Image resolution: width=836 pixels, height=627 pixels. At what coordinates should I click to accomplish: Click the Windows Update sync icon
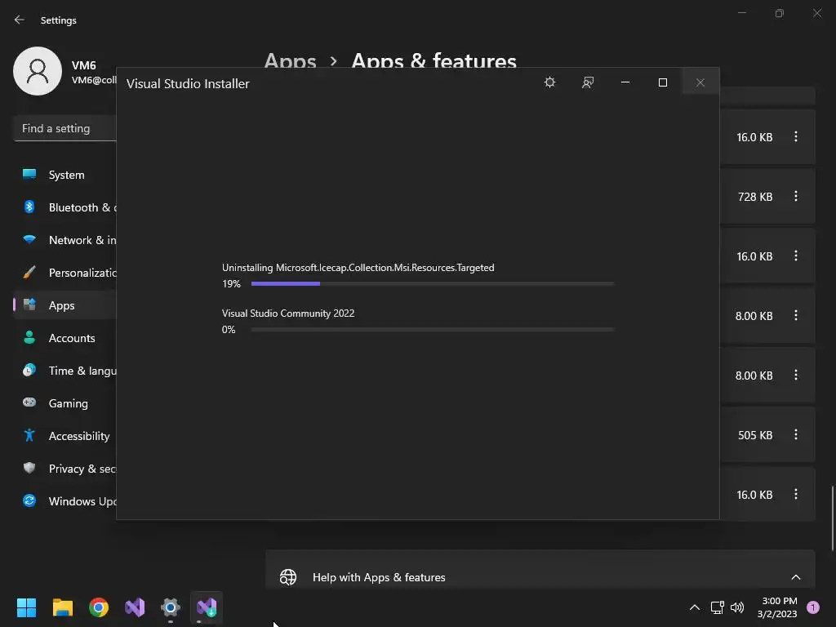tap(29, 500)
